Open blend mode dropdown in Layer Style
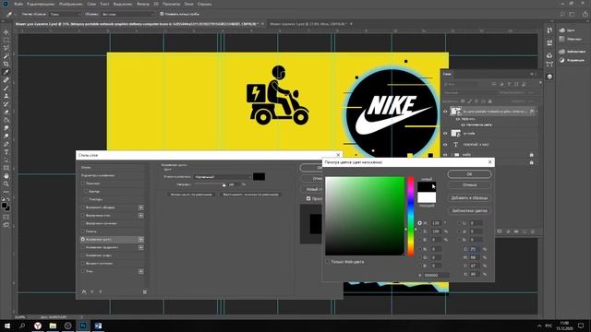The height and width of the screenshot is (332, 591). click(x=223, y=176)
